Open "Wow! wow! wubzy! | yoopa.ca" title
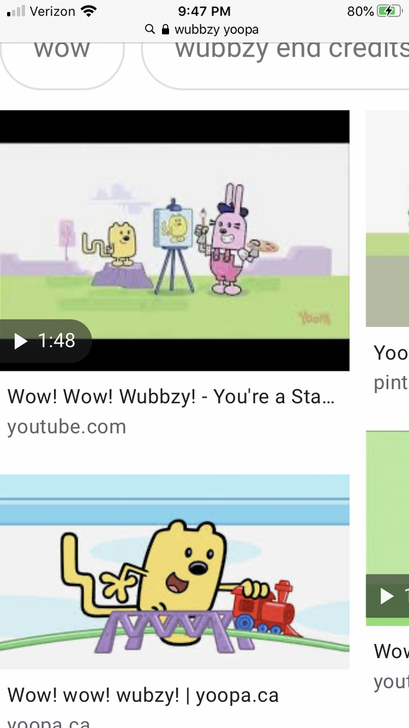This screenshot has height=728, width=409. 143,695
